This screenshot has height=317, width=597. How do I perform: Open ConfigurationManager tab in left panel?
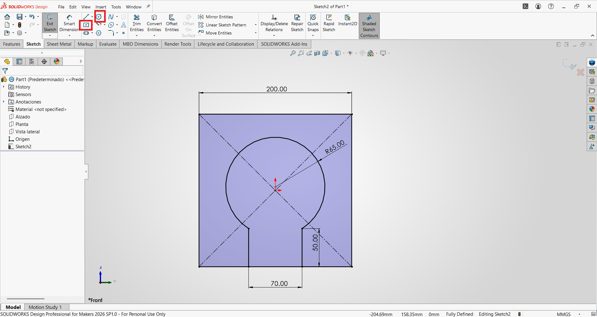(32, 62)
